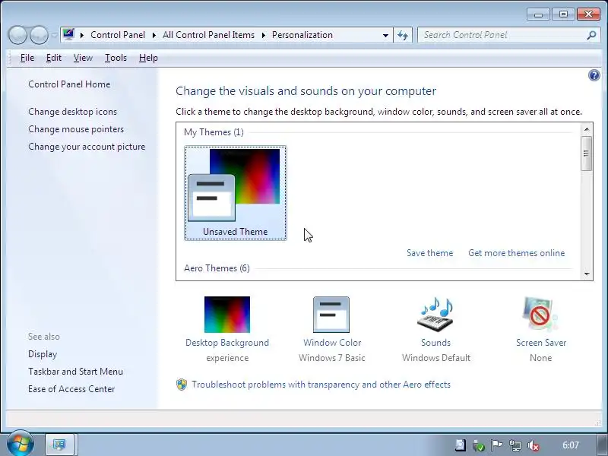
Task: Open the Screen Saver icon
Action: point(540,315)
